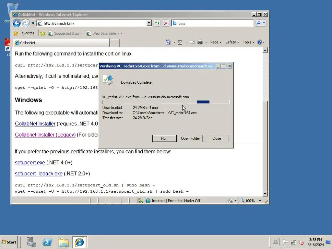
Task: Open Server Manager from taskbar
Action: tap(31, 242)
